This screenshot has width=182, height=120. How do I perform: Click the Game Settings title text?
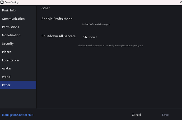click(x=12, y=2)
